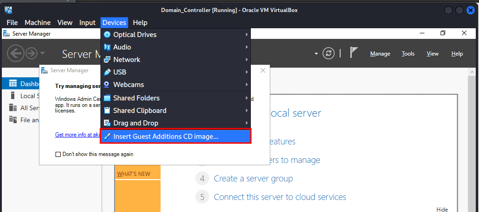
Task: Open Server Manager's View menu
Action: click(433, 54)
